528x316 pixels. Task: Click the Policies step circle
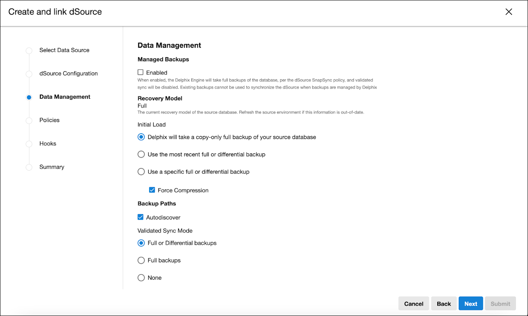29,121
